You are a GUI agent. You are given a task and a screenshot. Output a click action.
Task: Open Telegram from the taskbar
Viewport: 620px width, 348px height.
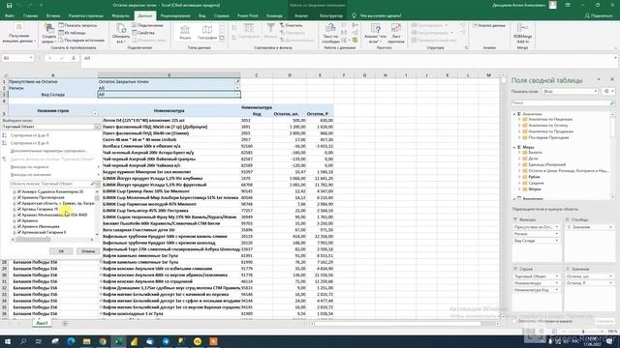click(x=166, y=341)
